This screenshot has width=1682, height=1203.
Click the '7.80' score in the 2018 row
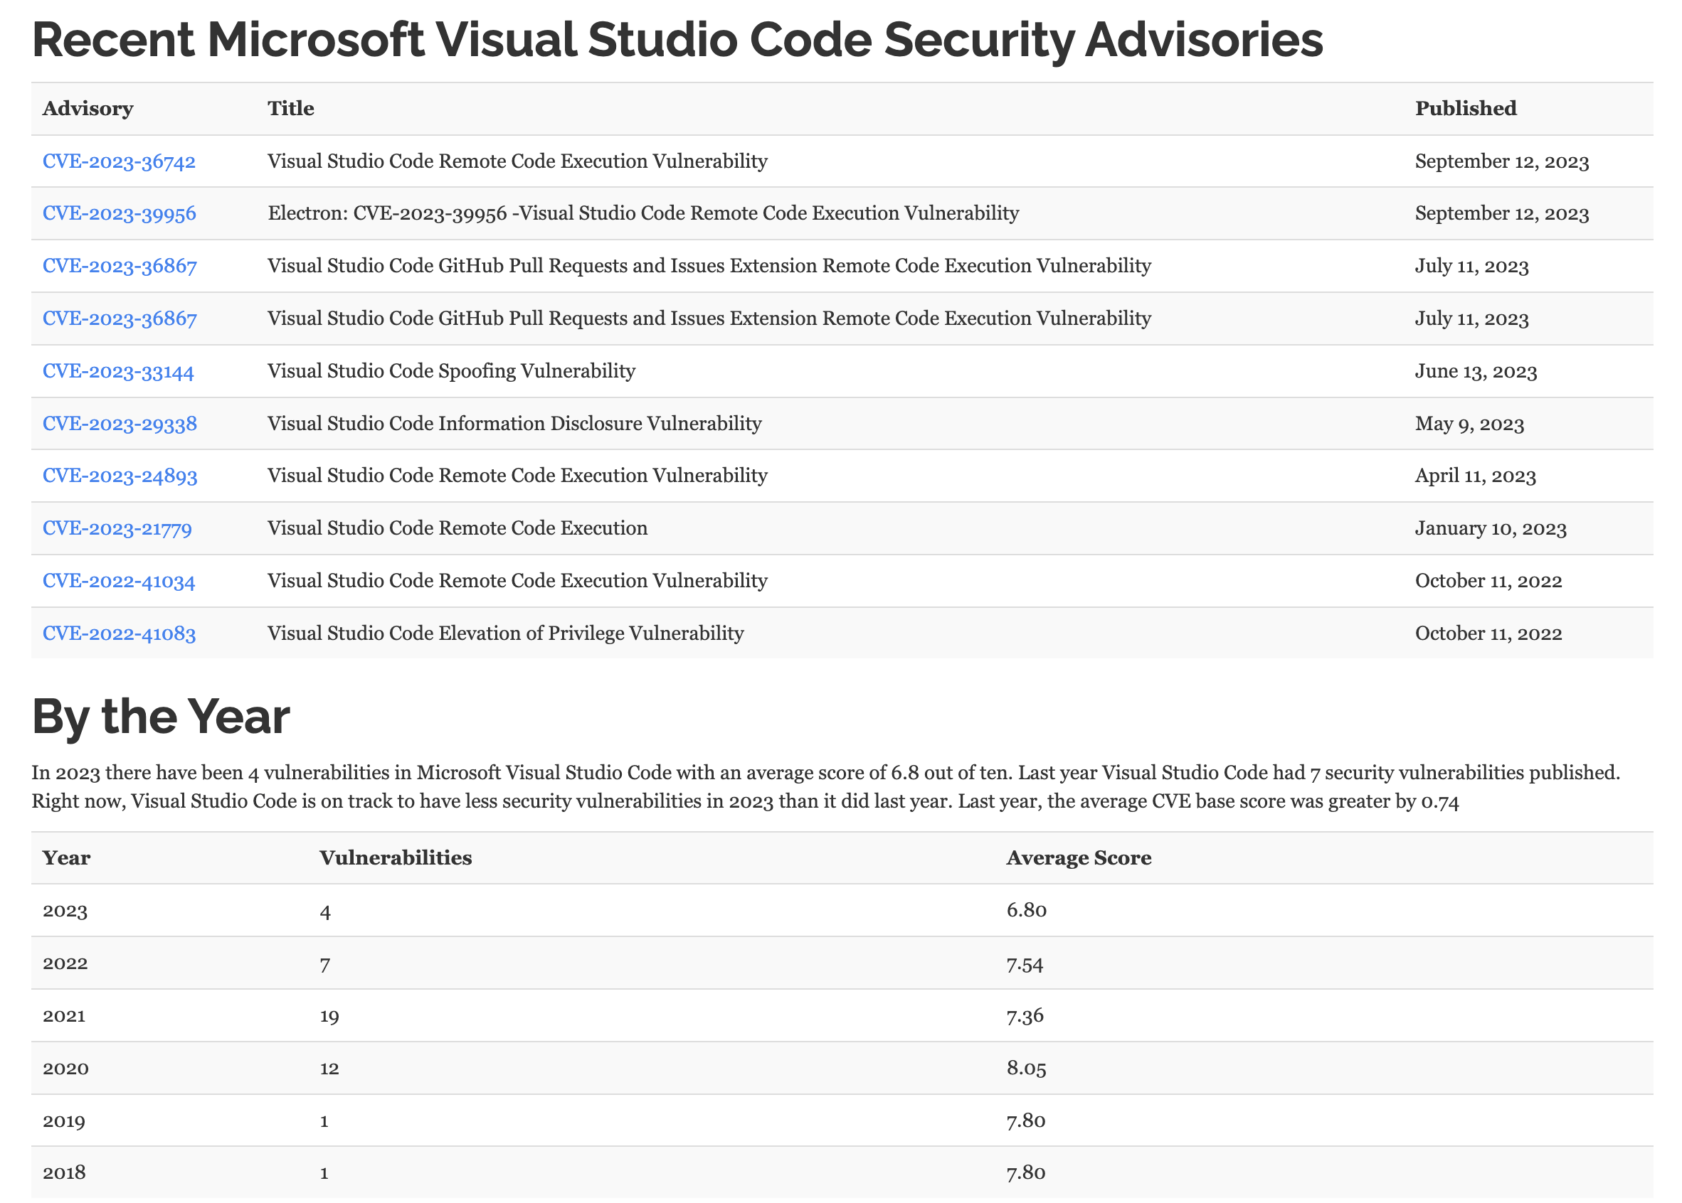(1025, 1172)
